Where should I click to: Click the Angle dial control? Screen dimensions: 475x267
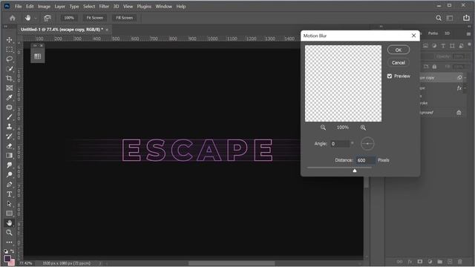367,144
